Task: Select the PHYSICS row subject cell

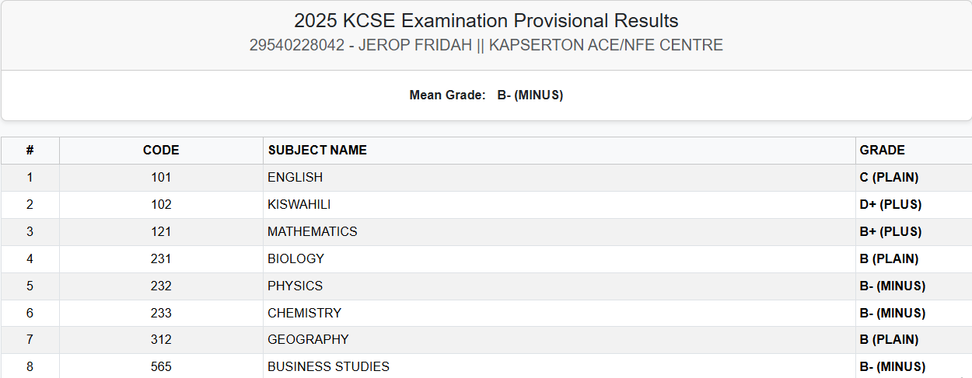Action: coord(295,286)
